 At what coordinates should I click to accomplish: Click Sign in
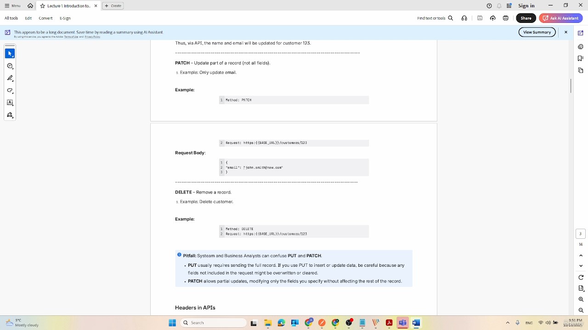tap(526, 6)
